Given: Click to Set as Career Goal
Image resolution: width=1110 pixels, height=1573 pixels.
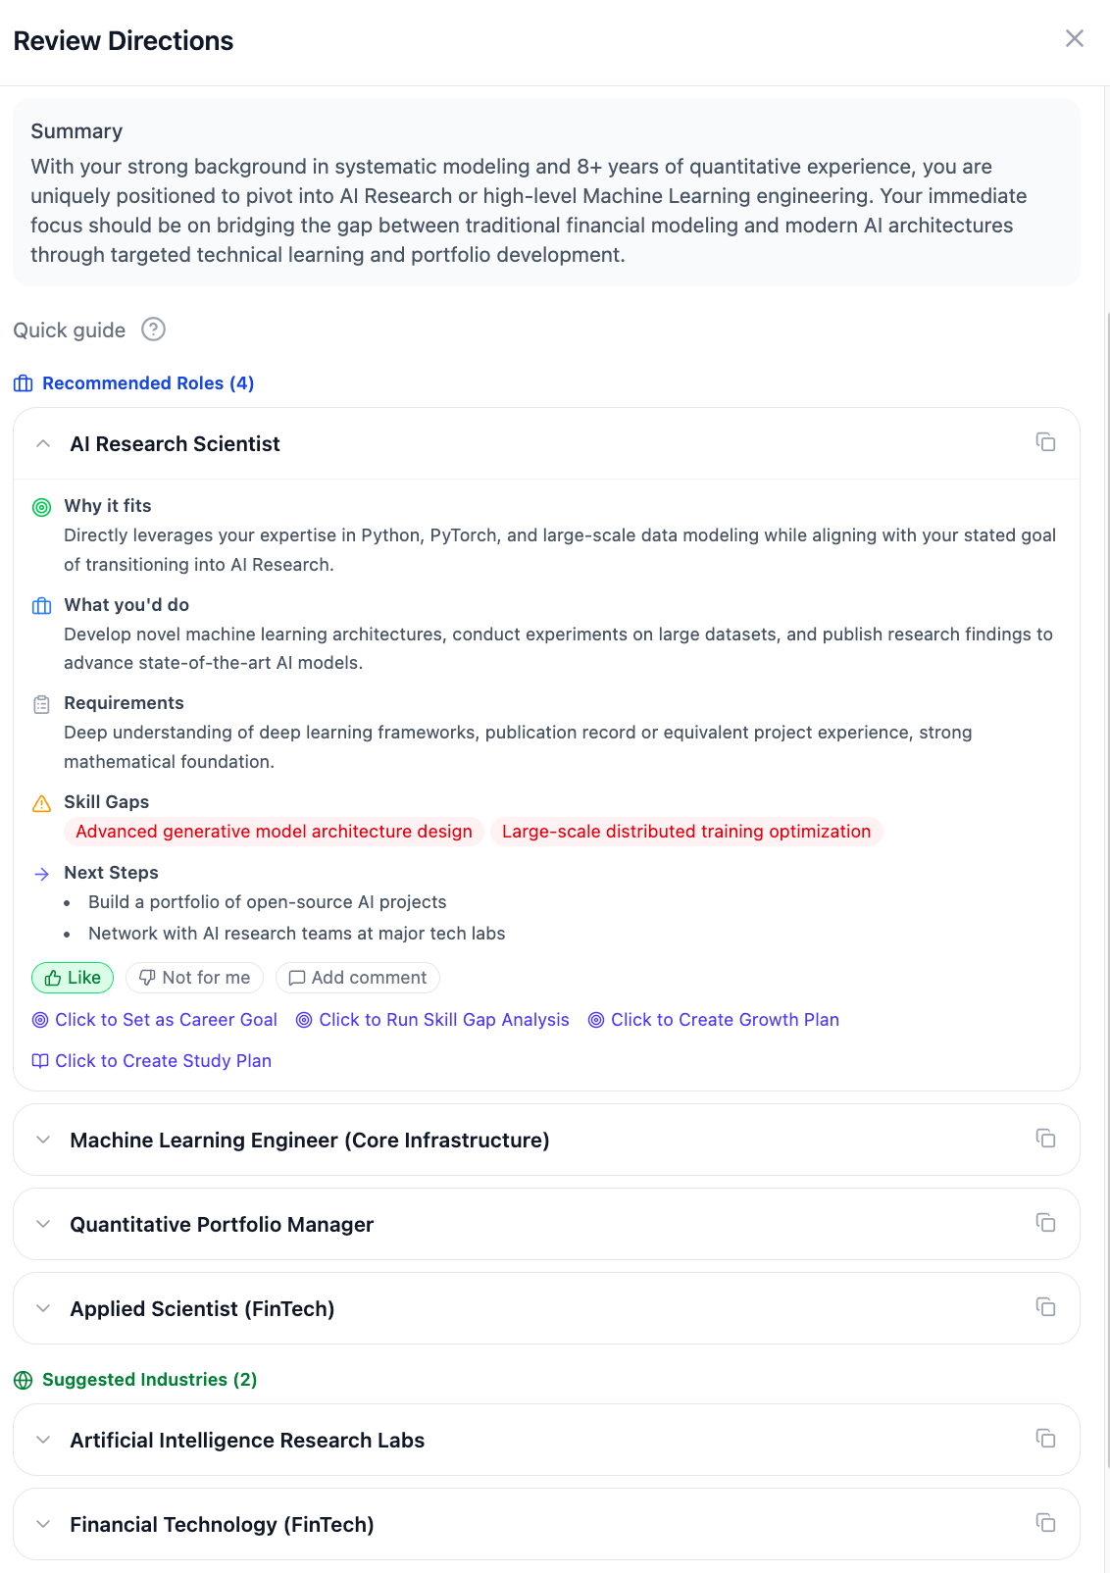Looking at the screenshot, I should click(155, 1020).
